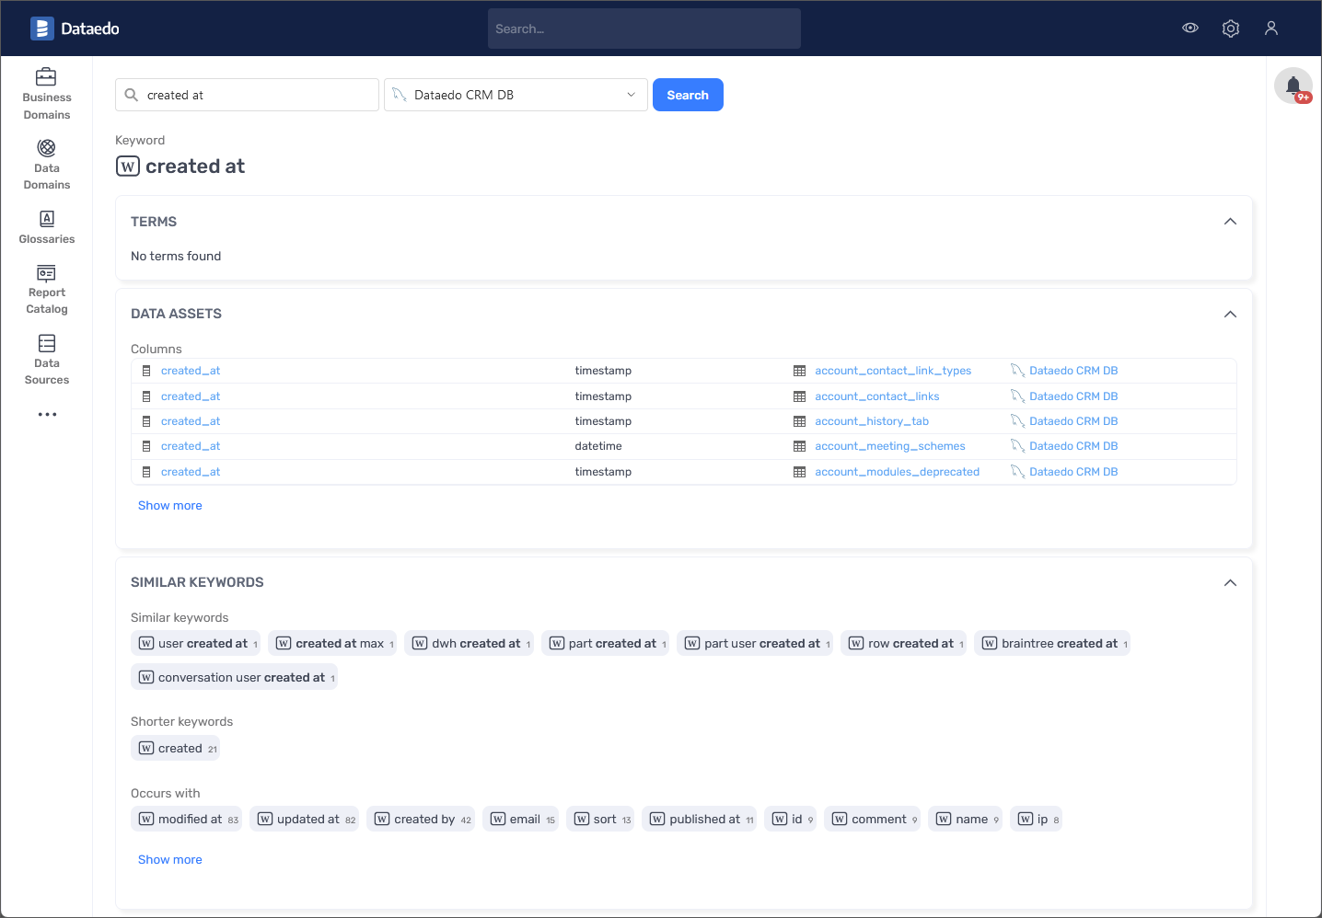Open settings gear in top bar
The image size is (1322, 918).
tap(1231, 29)
